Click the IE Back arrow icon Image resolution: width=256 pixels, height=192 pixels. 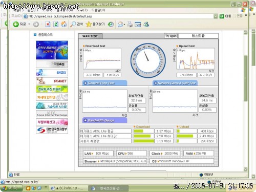(16, 24)
